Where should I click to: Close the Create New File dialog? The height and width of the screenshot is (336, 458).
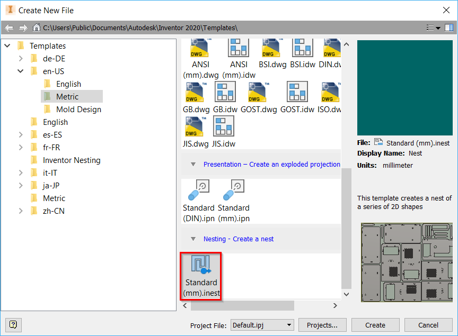click(x=446, y=10)
